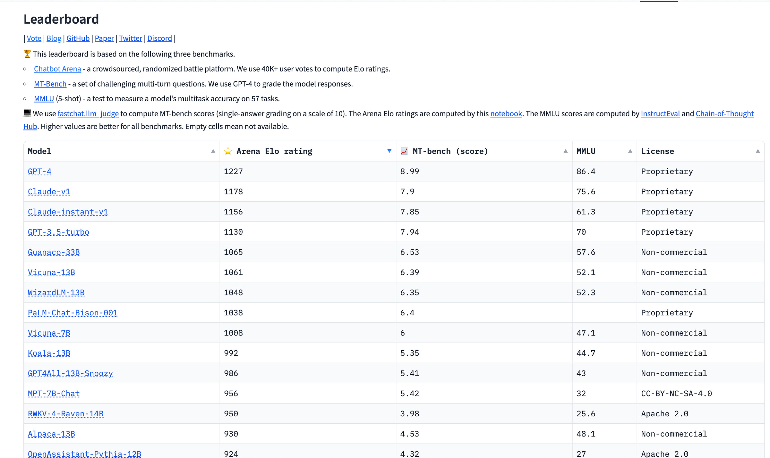Open the Vote link
The height and width of the screenshot is (458, 770).
(34, 38)
